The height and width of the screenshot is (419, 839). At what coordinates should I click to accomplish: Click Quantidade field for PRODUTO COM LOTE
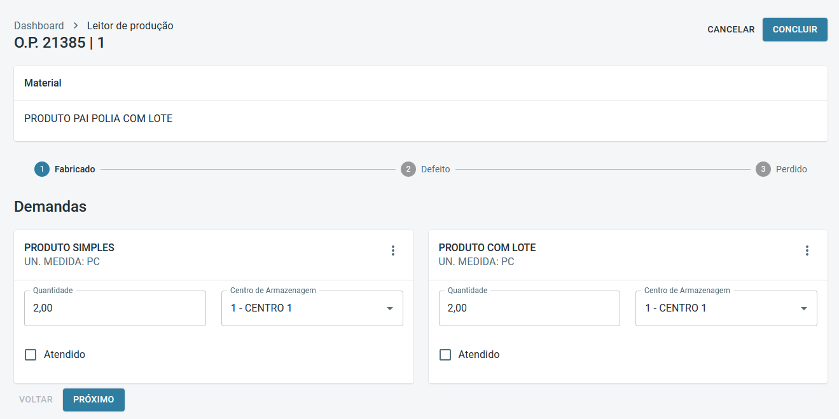529,308
